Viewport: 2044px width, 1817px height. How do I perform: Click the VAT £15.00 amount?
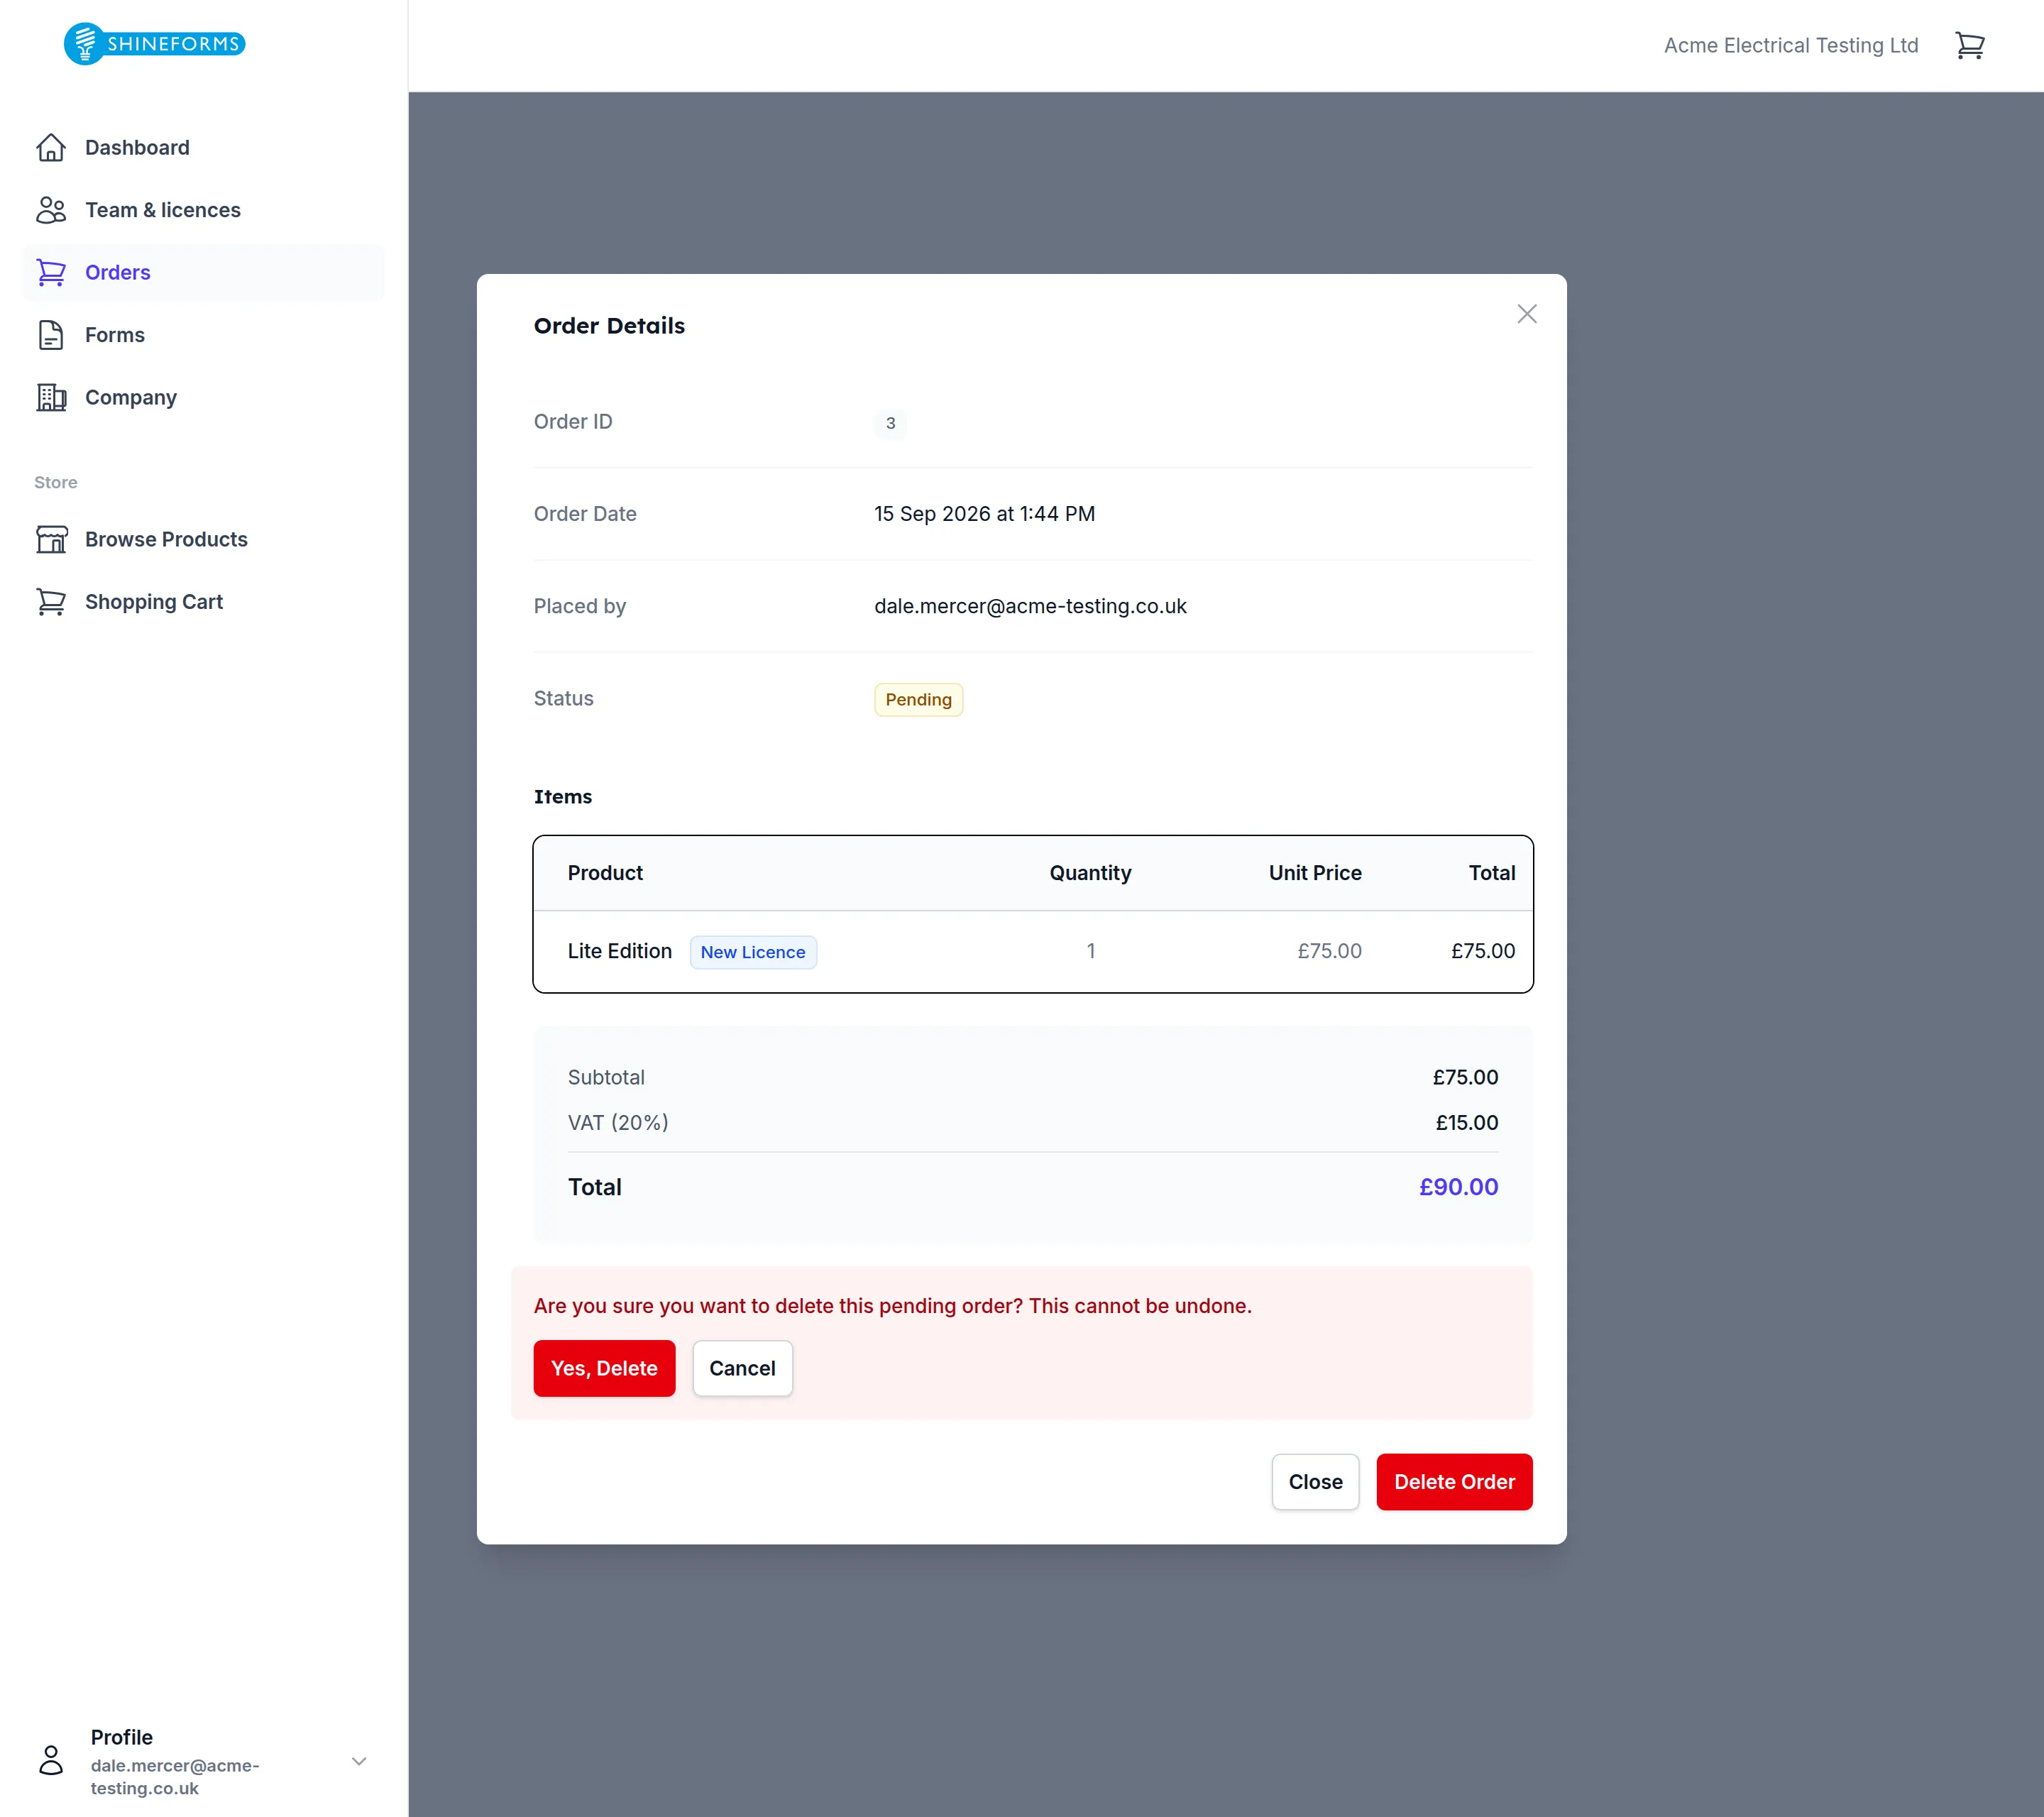pos(1466,1122)
